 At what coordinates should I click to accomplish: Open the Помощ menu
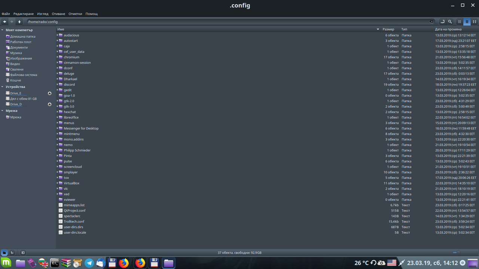tap(92, 14)
